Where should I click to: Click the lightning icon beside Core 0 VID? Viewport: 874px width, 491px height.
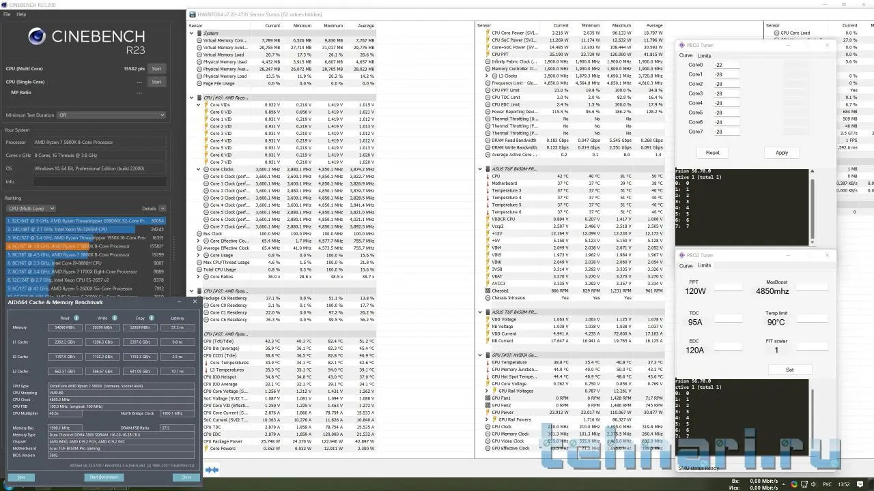click(206, 112)
